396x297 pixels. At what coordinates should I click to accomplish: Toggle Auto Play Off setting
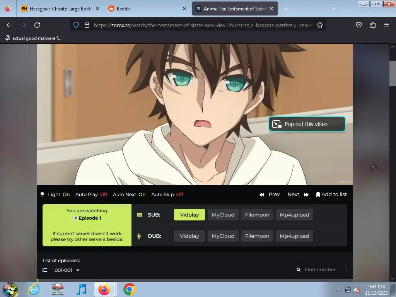(x=91, y=195)
